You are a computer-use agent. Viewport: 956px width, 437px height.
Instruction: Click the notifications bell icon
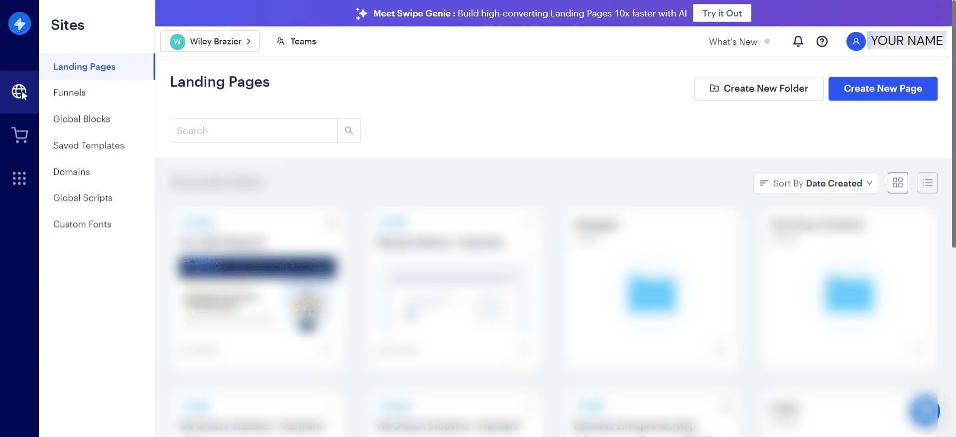(798, 41)
